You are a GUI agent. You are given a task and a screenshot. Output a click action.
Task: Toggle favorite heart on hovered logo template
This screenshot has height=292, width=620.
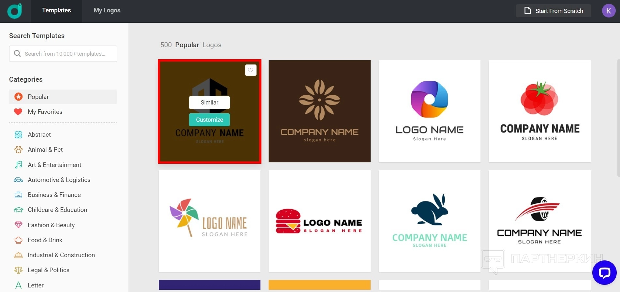click(250, 70)
